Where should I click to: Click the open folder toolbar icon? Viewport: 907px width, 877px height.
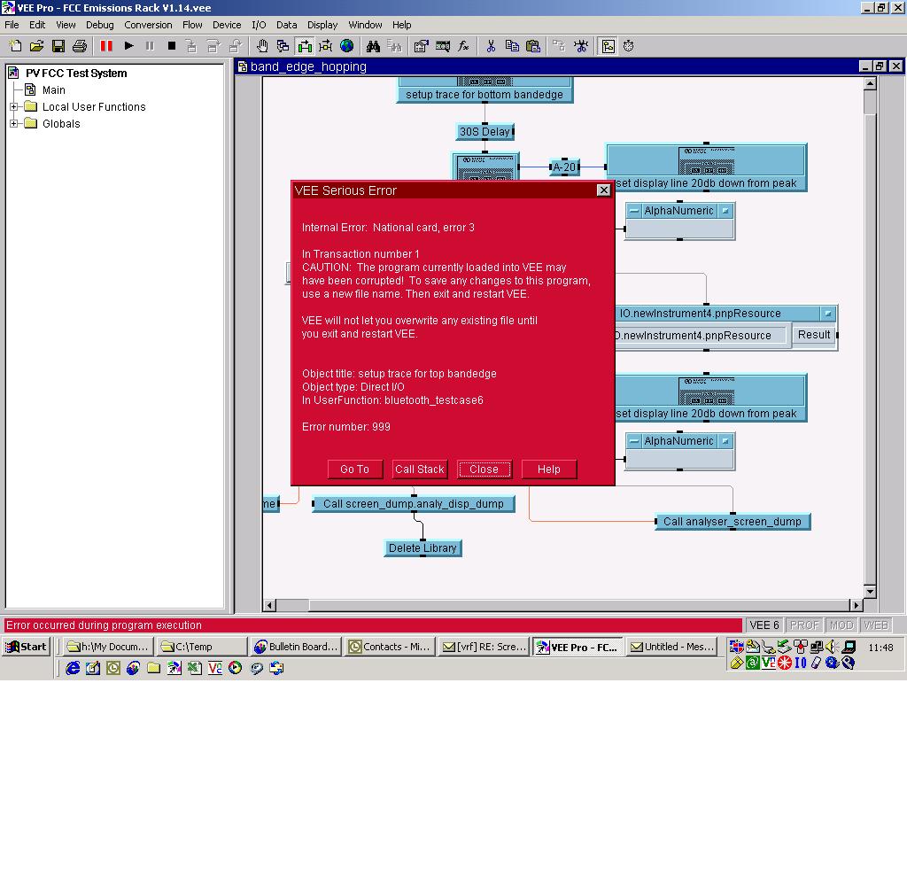point(37,46)
